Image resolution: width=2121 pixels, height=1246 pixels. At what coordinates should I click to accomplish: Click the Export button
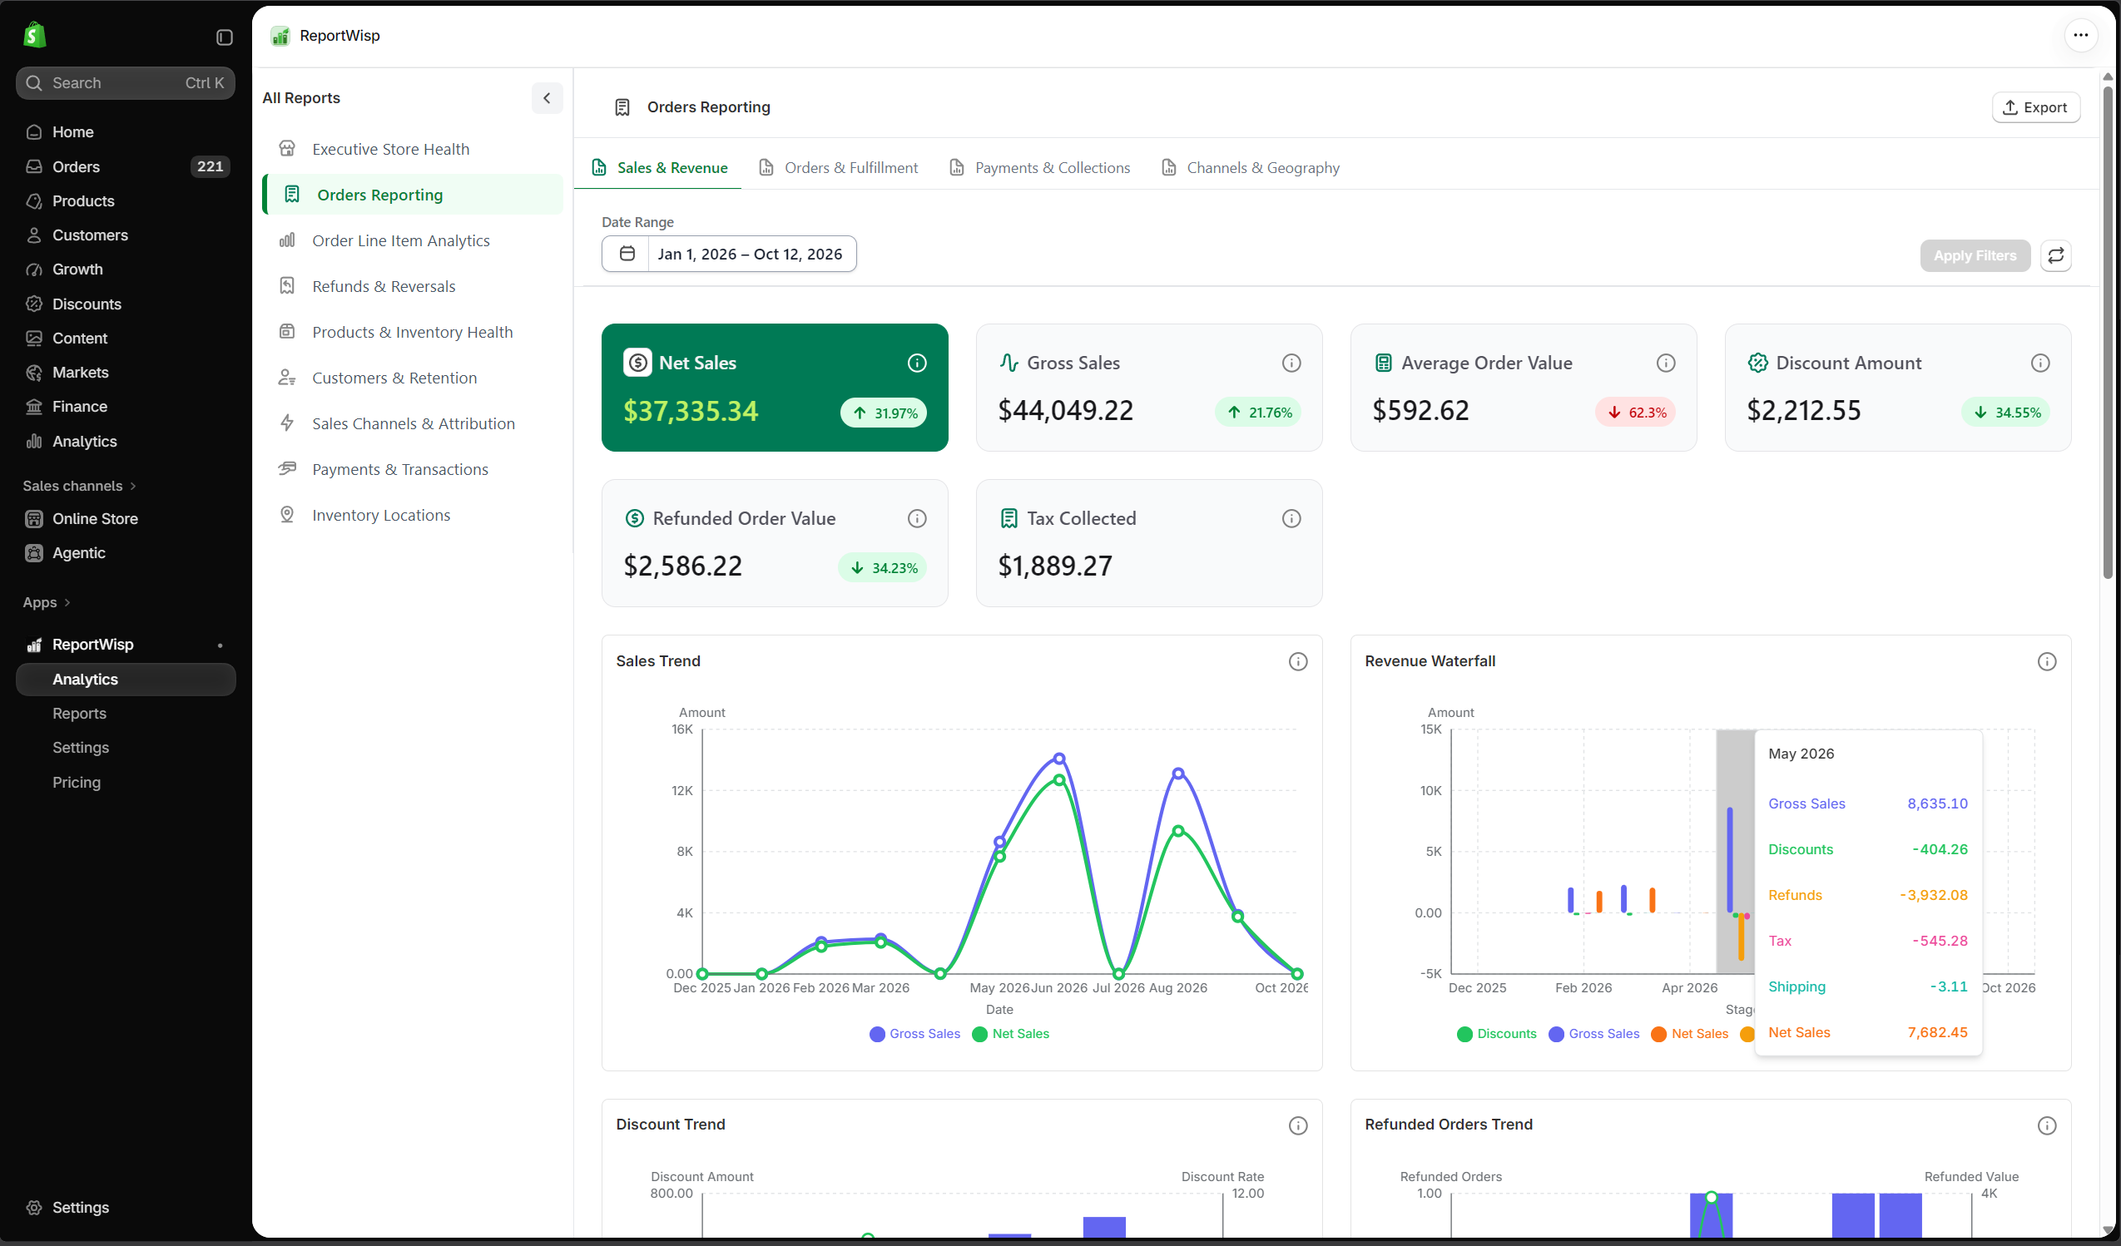click(x=2035, y=106)
